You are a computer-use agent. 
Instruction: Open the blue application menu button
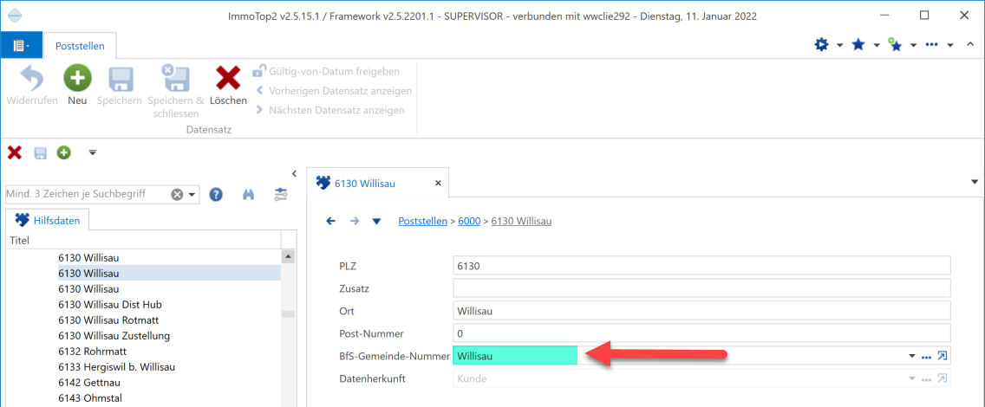coord(22,45)
